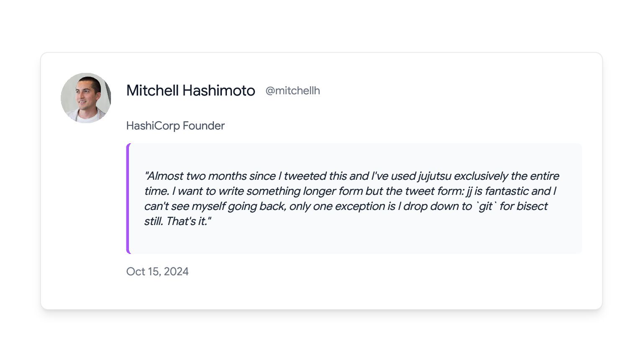
Task: Open the Mitchell Hashimoto name heading
Action: click(190, 90)
